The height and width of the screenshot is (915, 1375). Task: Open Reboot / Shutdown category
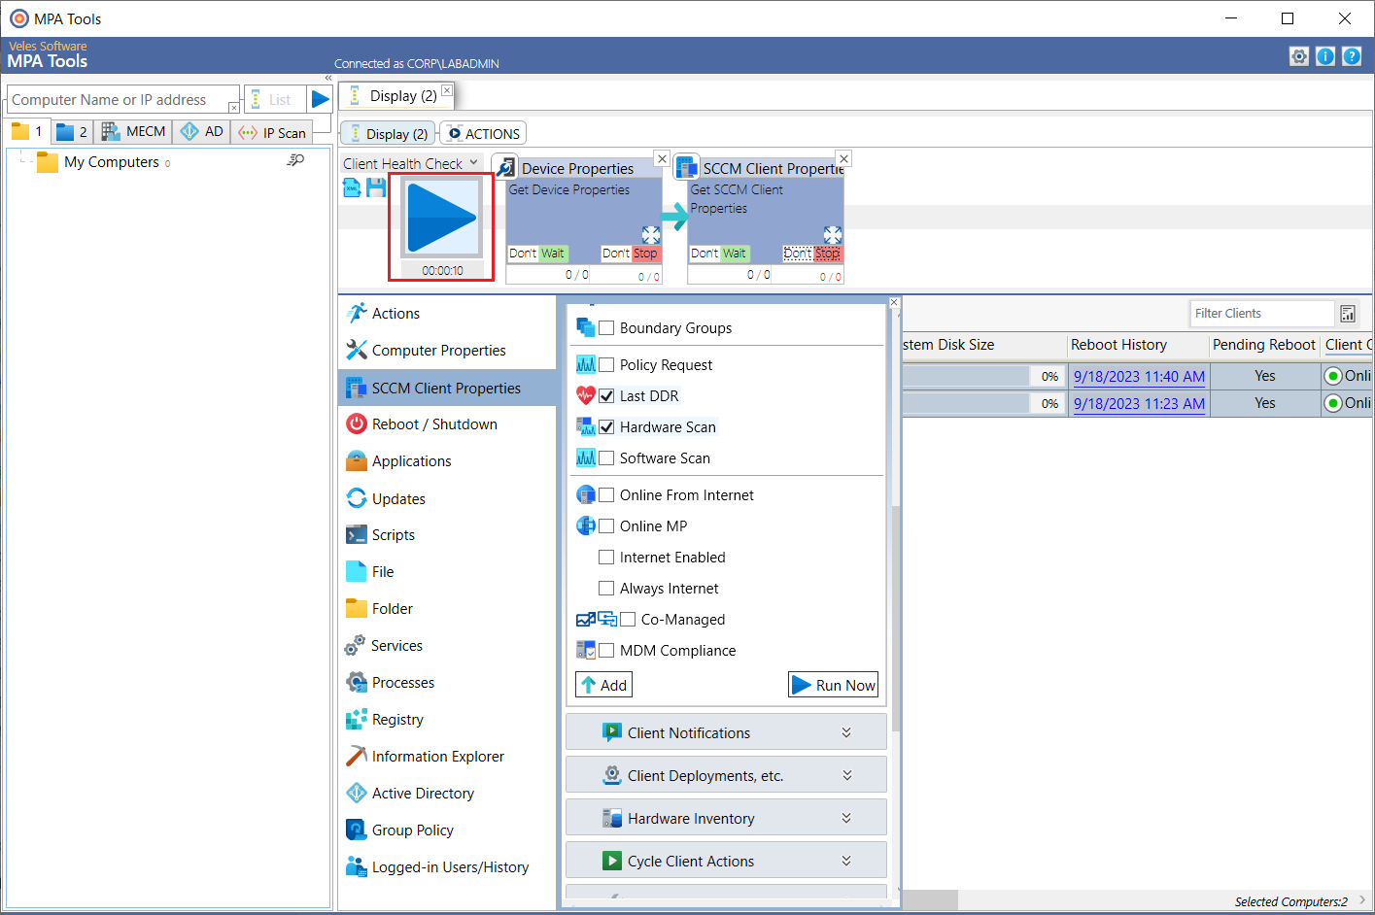pyautogui.click(x=434, y=424)
